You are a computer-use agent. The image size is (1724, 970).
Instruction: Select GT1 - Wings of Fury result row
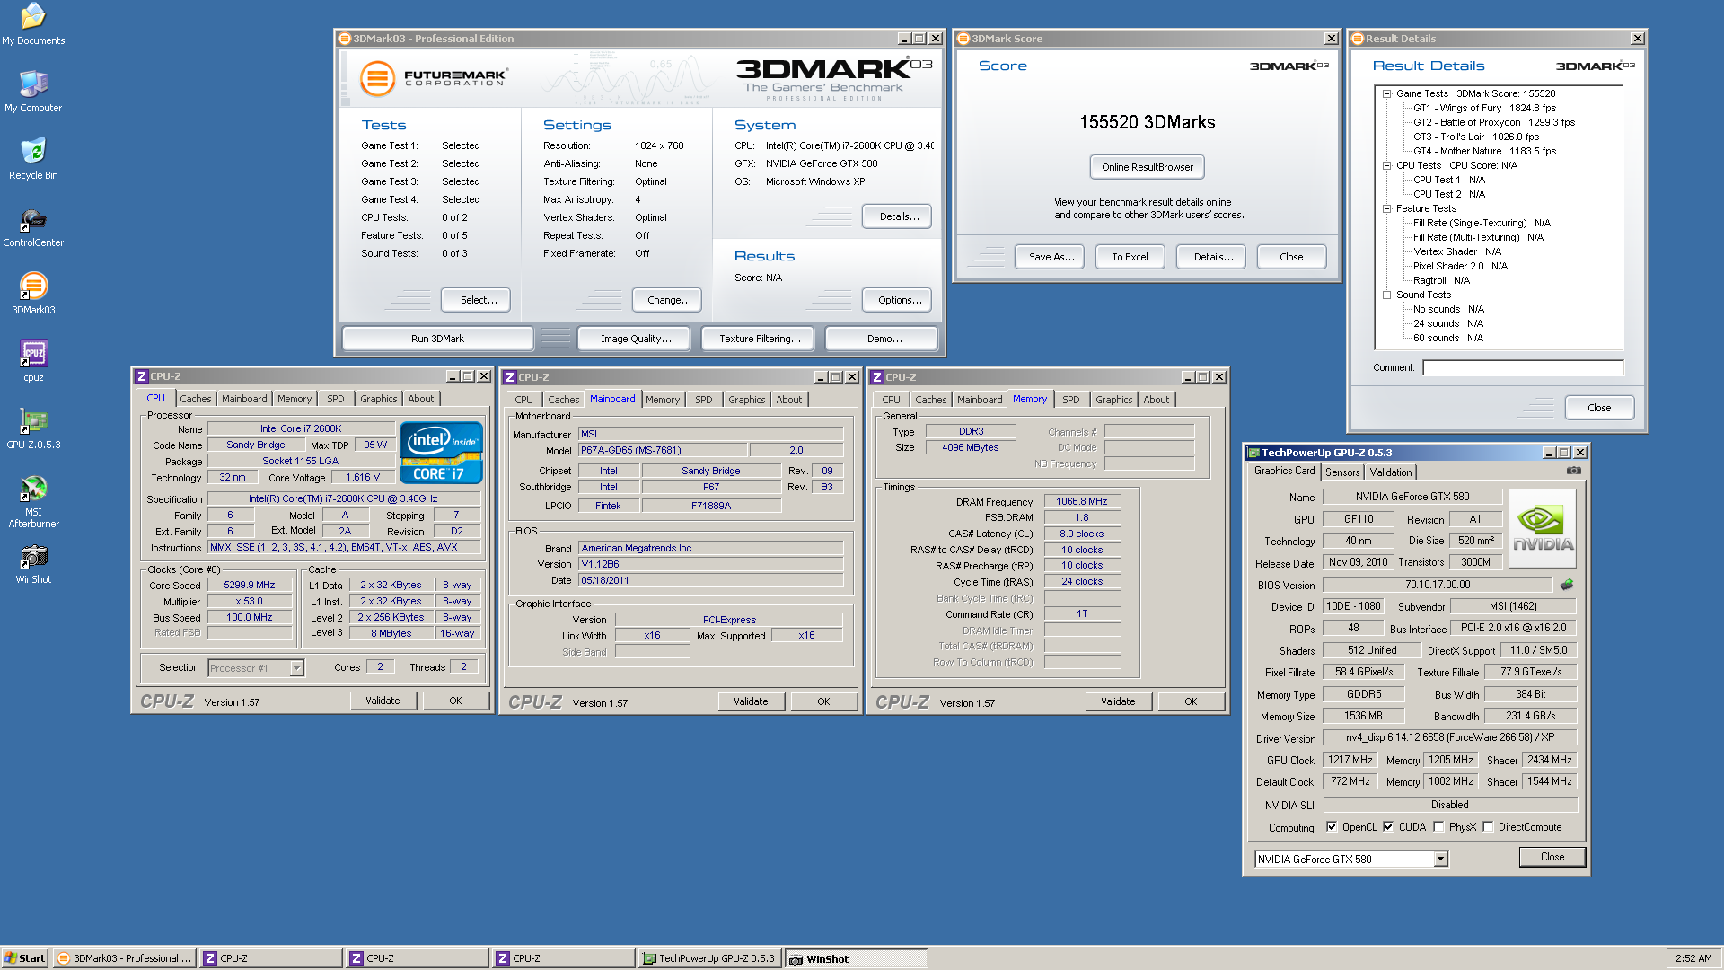[1484, 108]
